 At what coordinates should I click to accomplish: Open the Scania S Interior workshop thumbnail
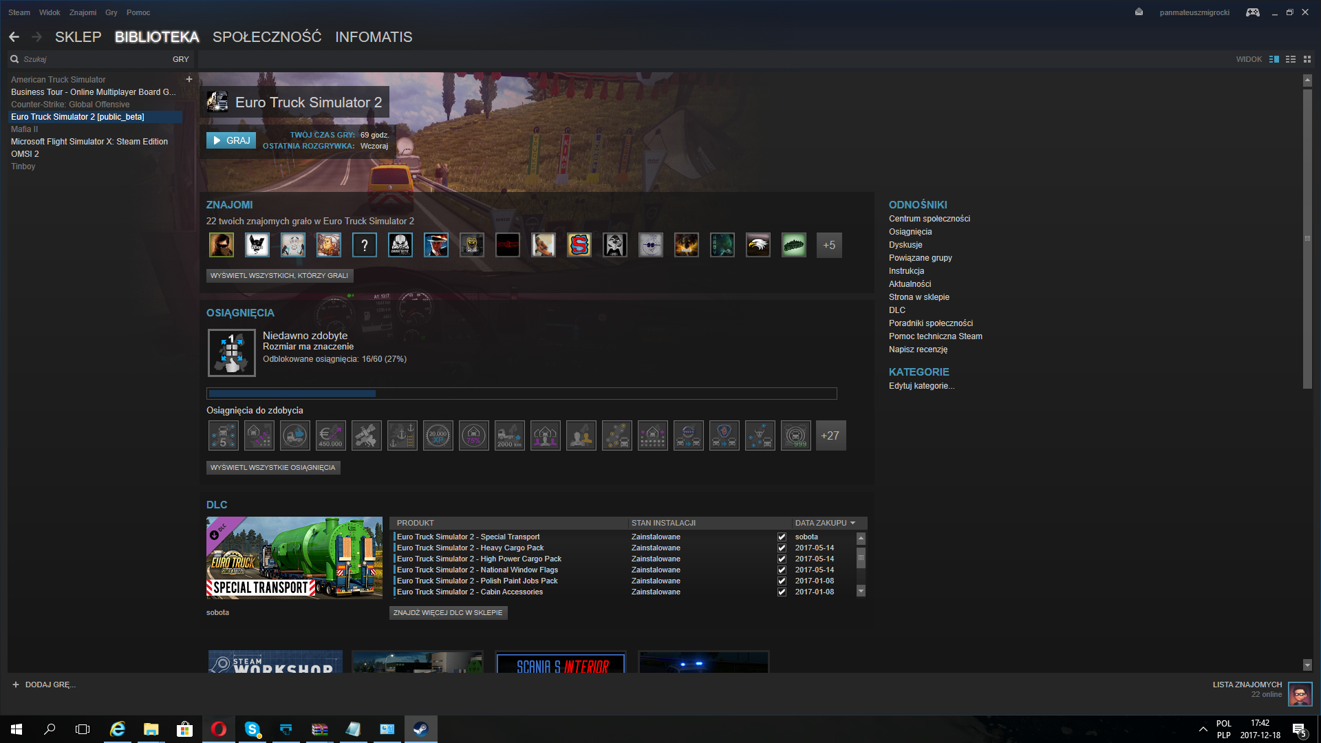click(561, 662)
